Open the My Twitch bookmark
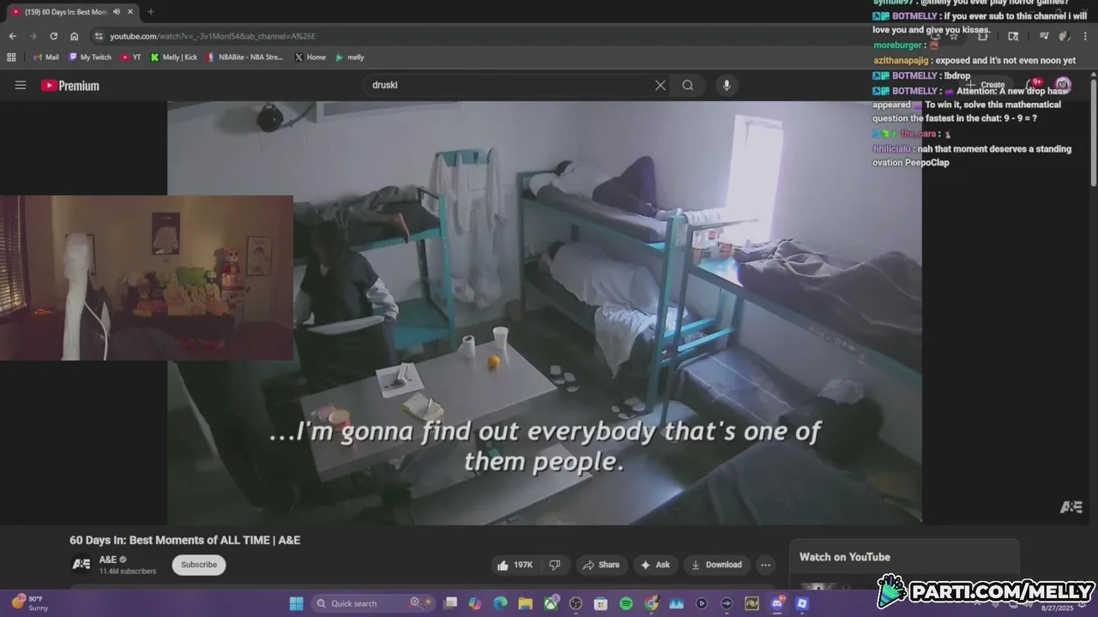The image size is (1098, 617). [90, 57]
